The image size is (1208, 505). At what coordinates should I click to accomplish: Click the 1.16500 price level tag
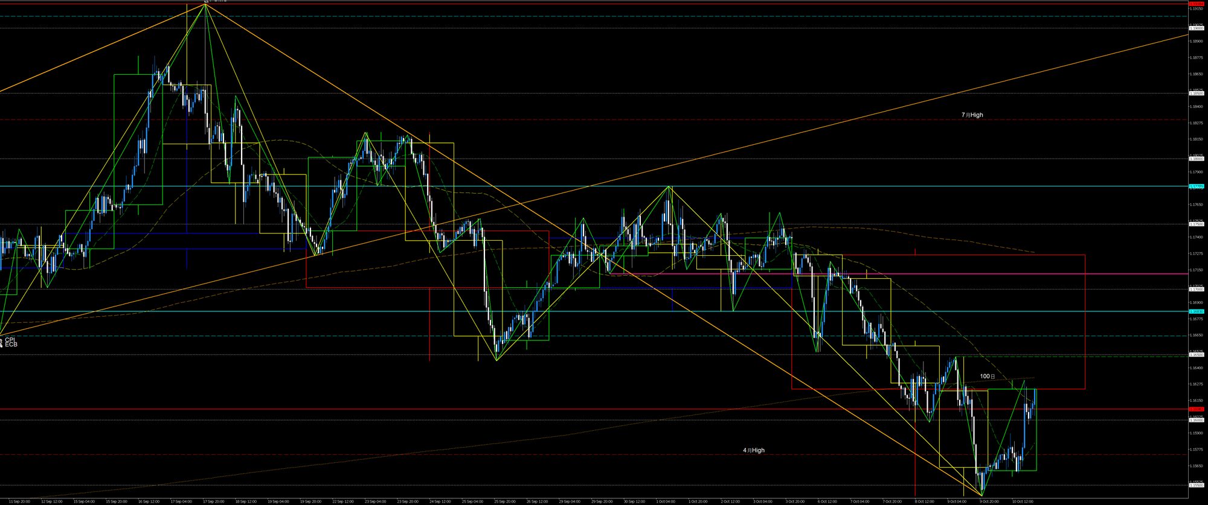pyautogui.click(x=1196, y=355)
